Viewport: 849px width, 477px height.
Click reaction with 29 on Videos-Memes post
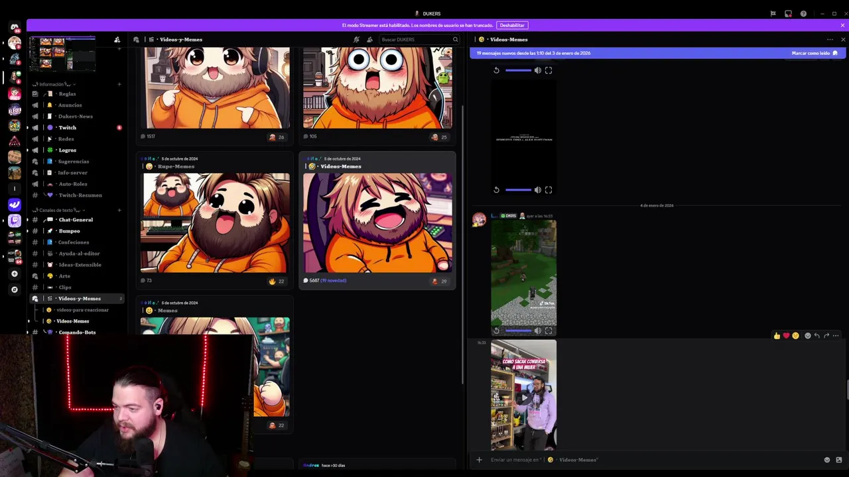[x=440, y=281]
